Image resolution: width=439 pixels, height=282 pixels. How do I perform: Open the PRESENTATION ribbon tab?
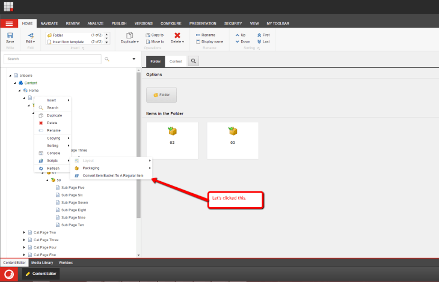203,23
